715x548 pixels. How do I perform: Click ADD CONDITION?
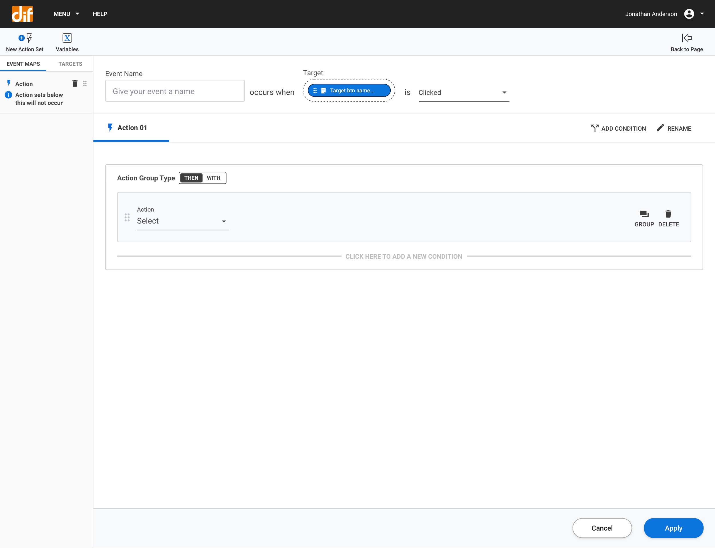click(x=618, y=128)
